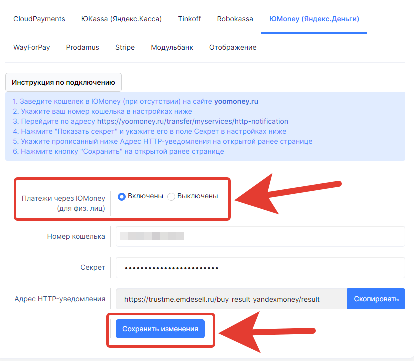Open the WayForPay tab

pyautogui.click(x=31, y=47)
